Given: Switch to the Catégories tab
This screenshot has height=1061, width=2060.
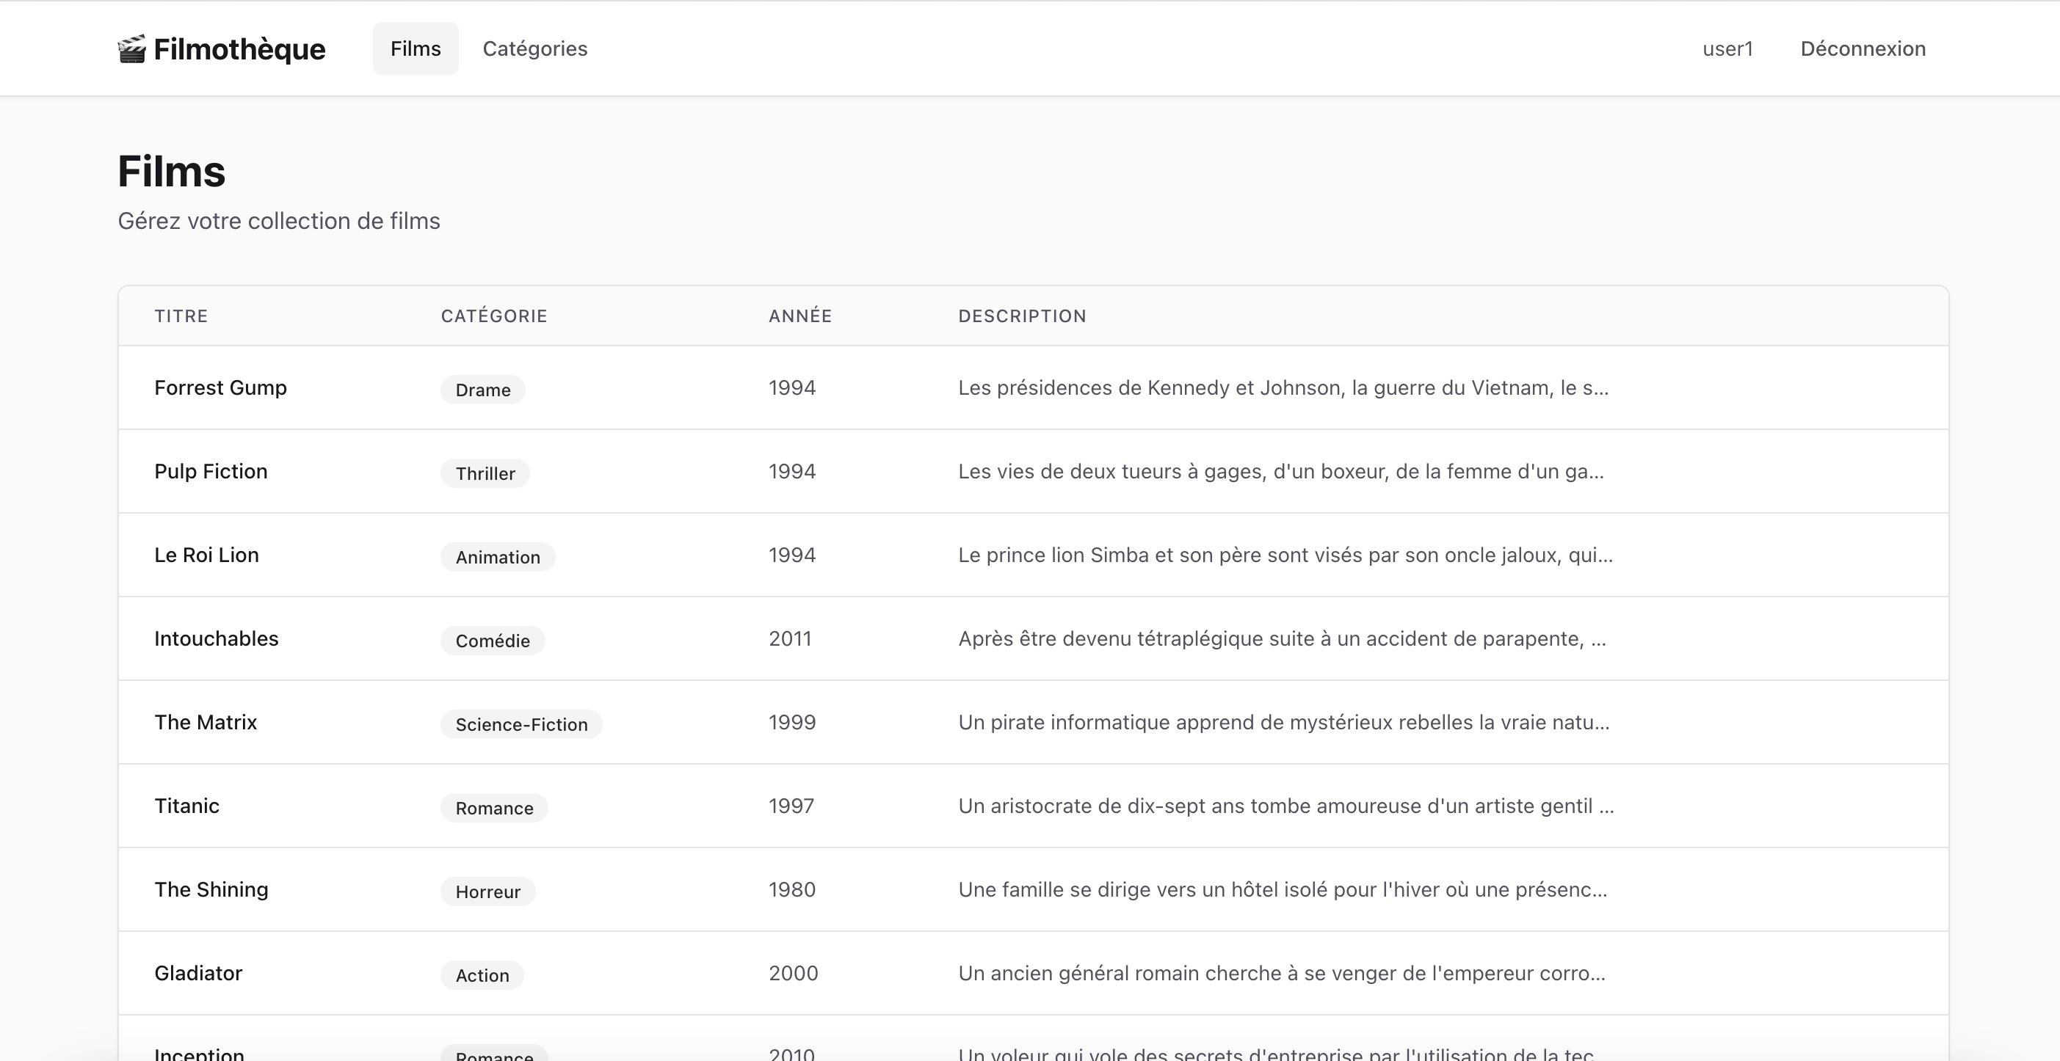Looking at the screenshot, I should [x=535, y=48].
